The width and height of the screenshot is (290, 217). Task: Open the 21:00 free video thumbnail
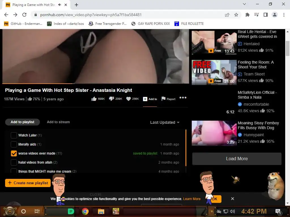[214, 73]
